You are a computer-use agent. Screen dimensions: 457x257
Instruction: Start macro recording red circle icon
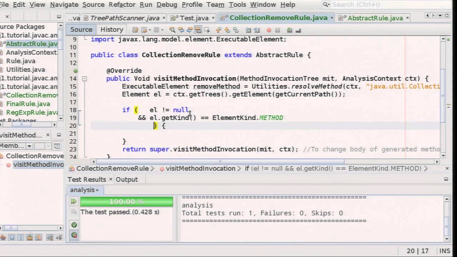pyautogui.click(x=269, y=30)
